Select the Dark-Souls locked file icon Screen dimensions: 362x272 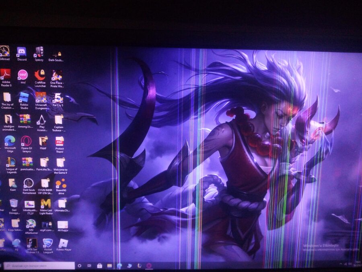tap(56, 56)
